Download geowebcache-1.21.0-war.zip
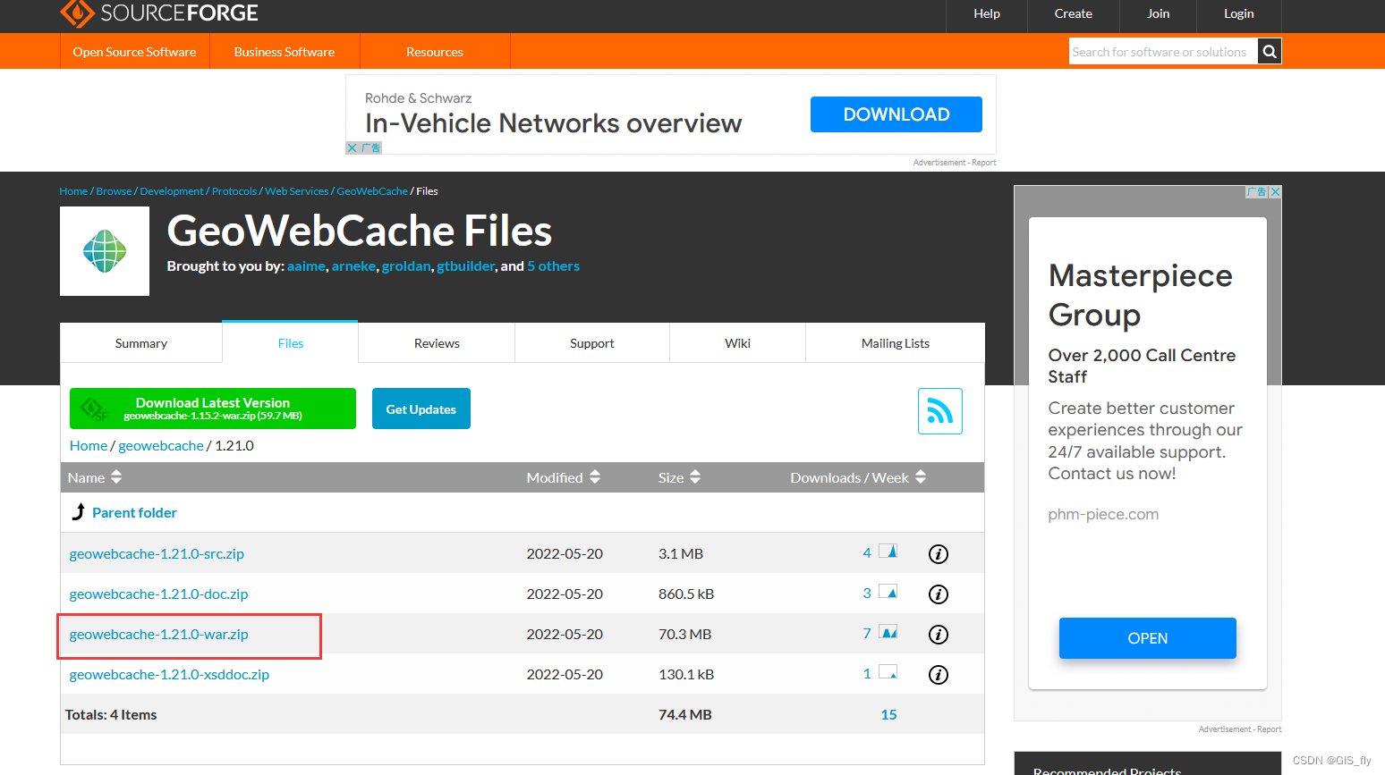The width and height of the screenshot is (1385, 775). tap(159, 634)
